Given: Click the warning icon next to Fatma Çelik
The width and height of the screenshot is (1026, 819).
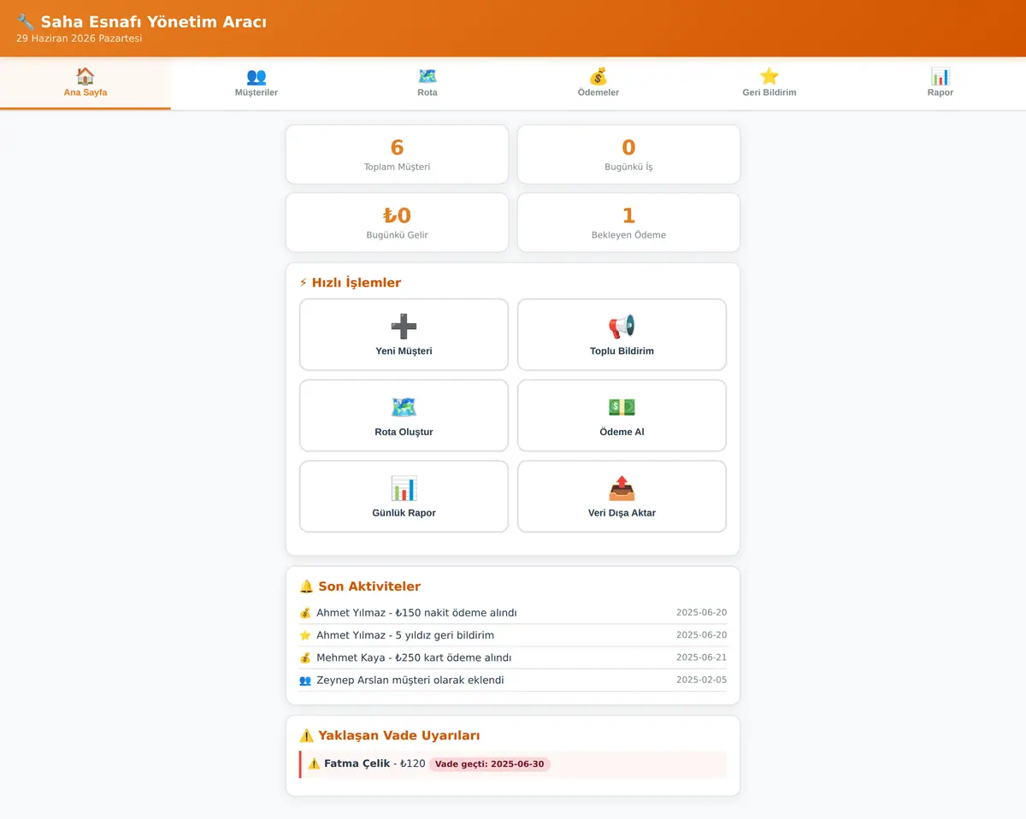Looking at the screenshot, I should click(x=314, y=763).
